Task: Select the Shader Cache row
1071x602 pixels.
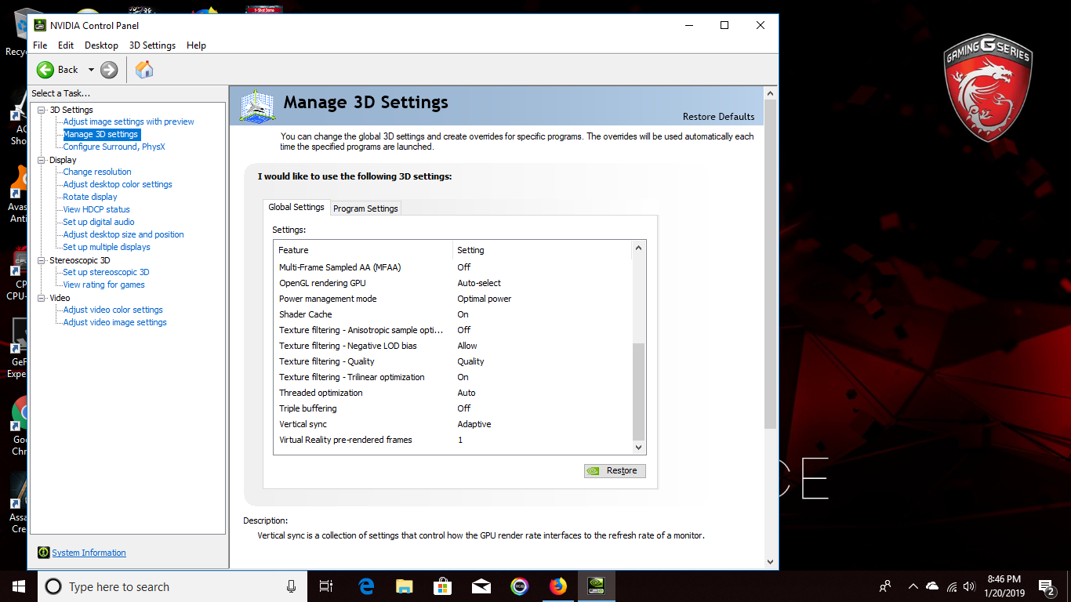Action: [x=453, y=314]
